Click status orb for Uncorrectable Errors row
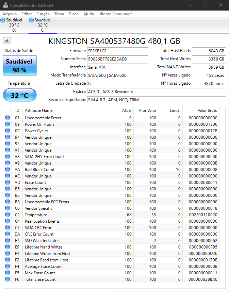229x292 pixels. point(7,118)
